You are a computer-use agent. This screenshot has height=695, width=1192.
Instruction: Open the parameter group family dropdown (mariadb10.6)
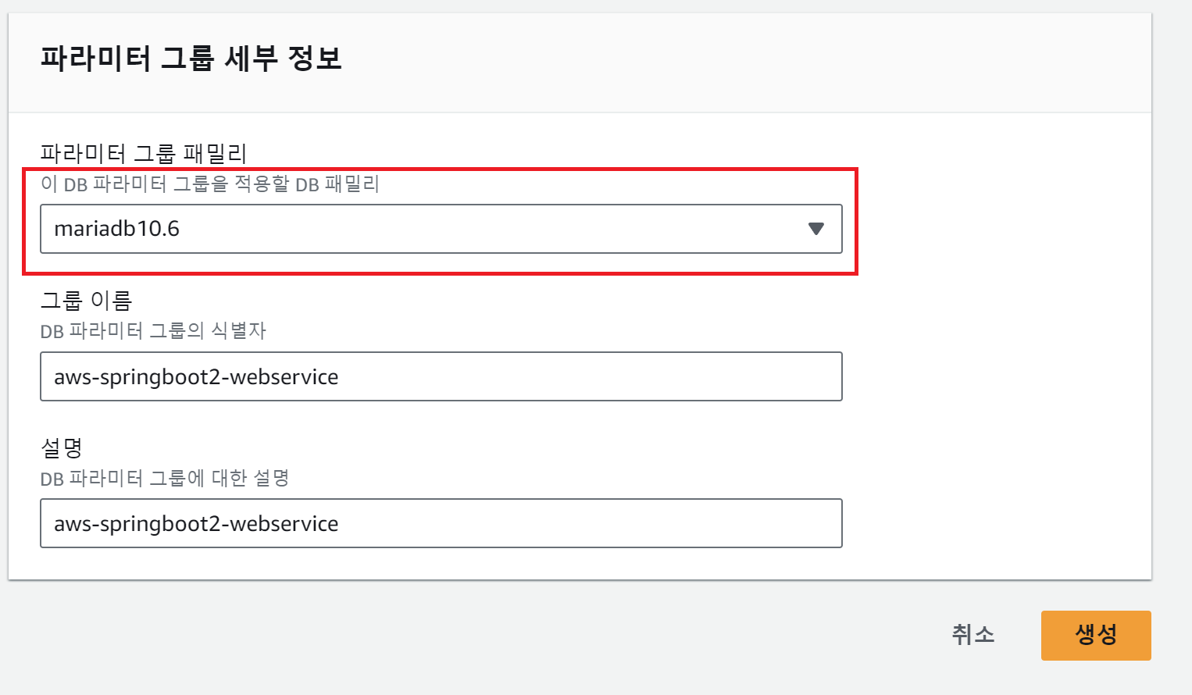point(441,229)
